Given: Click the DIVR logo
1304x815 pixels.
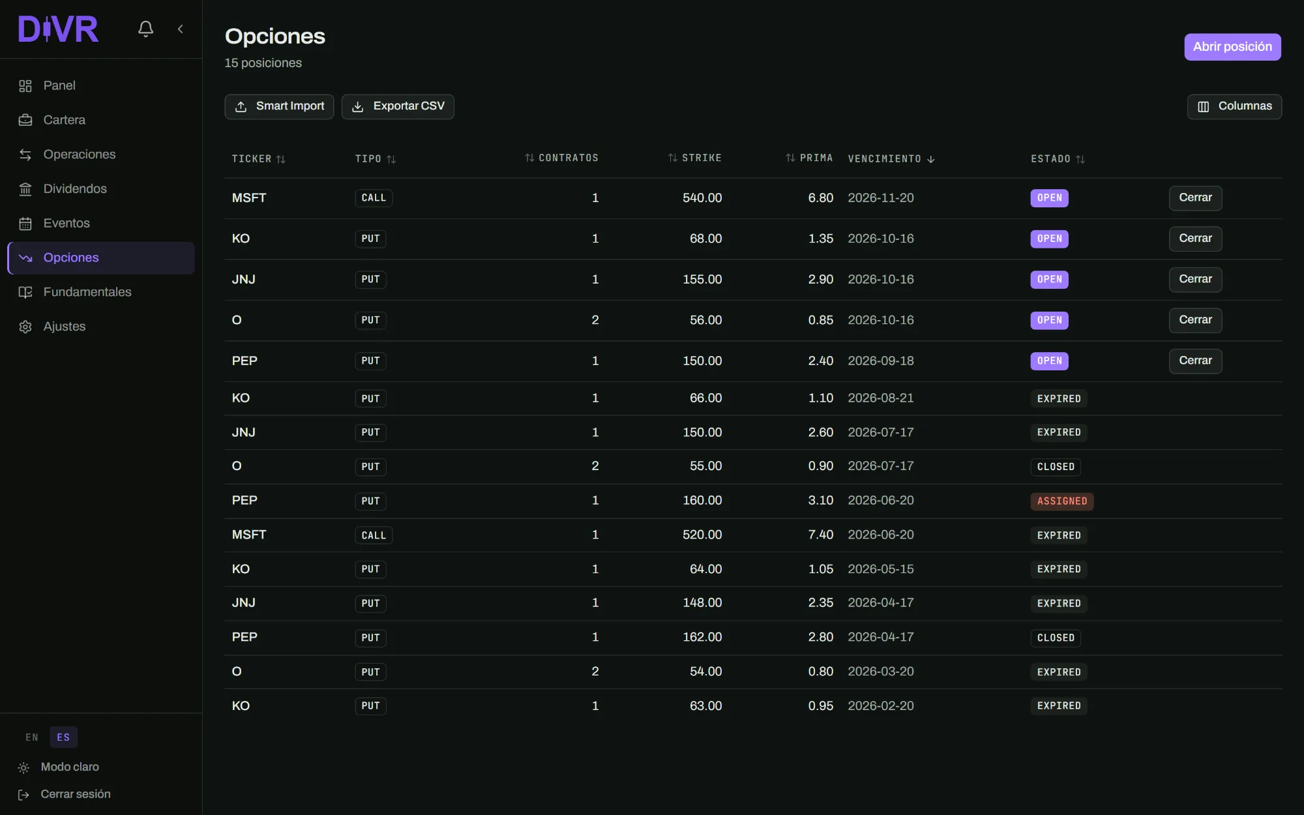Looking at the screenshot, I should [x=59, y=29].
